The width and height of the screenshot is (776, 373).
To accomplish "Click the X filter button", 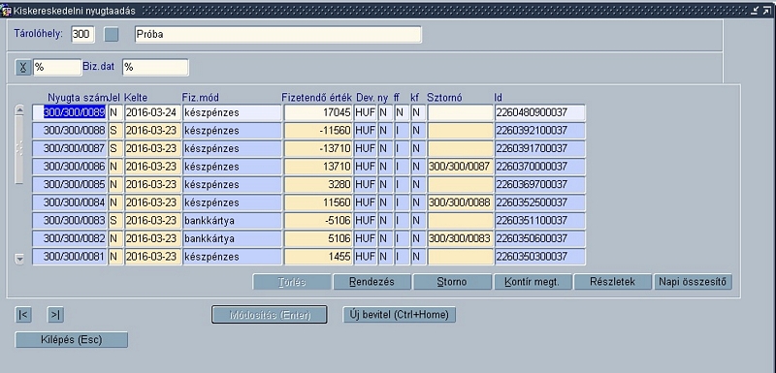I will tap(22, 67).
